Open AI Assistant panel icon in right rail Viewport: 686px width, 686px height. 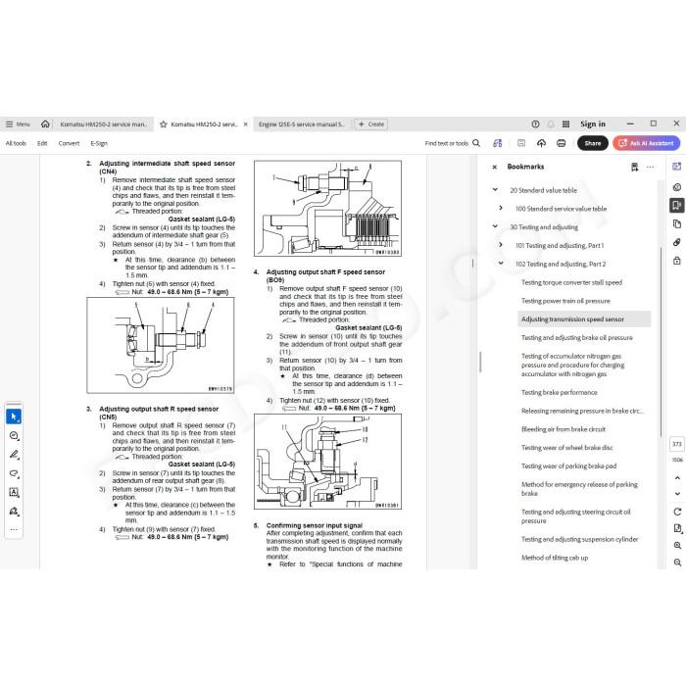point(677,167)
